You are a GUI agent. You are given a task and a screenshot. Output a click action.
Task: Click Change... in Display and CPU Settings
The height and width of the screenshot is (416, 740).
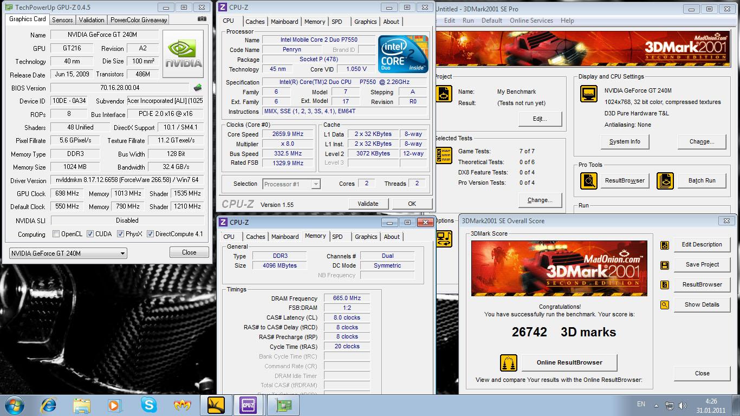tap(702, 141)
